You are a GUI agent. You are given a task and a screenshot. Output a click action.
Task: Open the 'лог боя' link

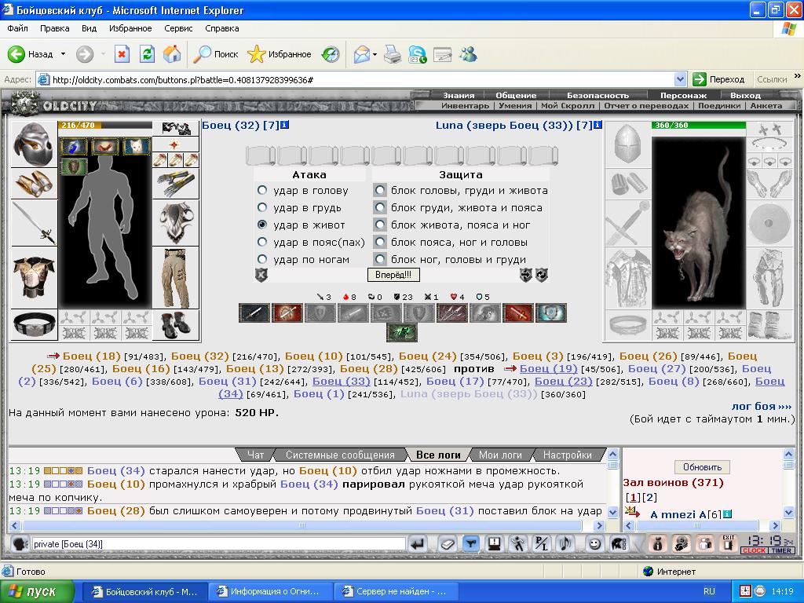[x=762, y=406]
